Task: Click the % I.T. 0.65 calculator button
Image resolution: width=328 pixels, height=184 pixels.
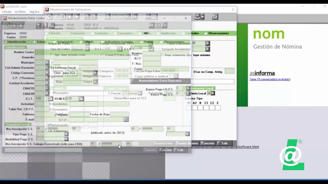Action: tap(120, 49)
